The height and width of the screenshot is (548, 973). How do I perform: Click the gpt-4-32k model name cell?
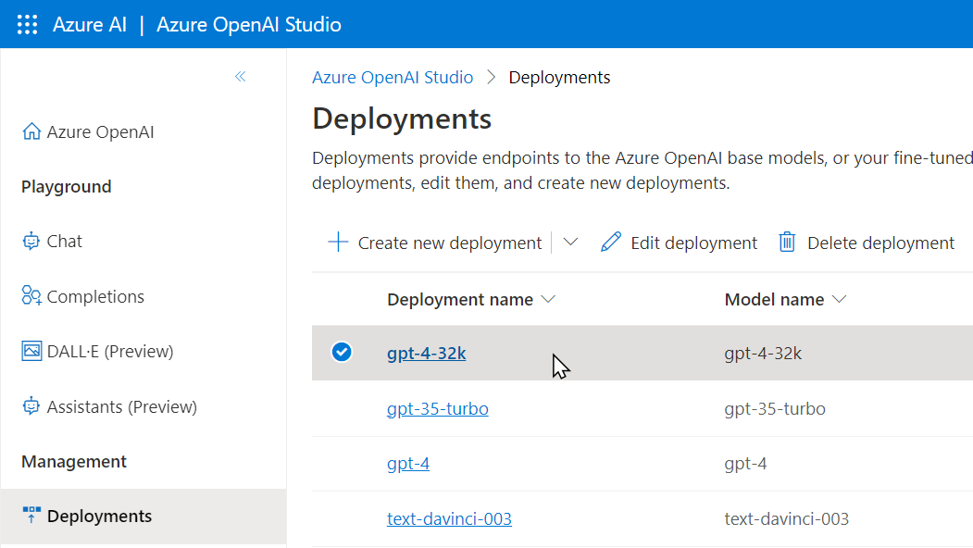point(763,353)
